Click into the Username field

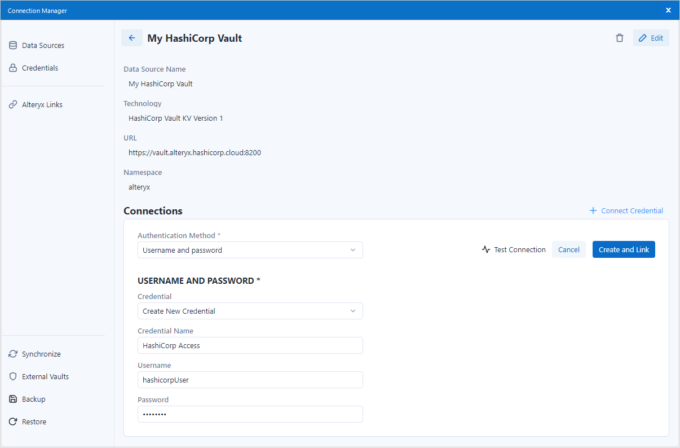250,380
